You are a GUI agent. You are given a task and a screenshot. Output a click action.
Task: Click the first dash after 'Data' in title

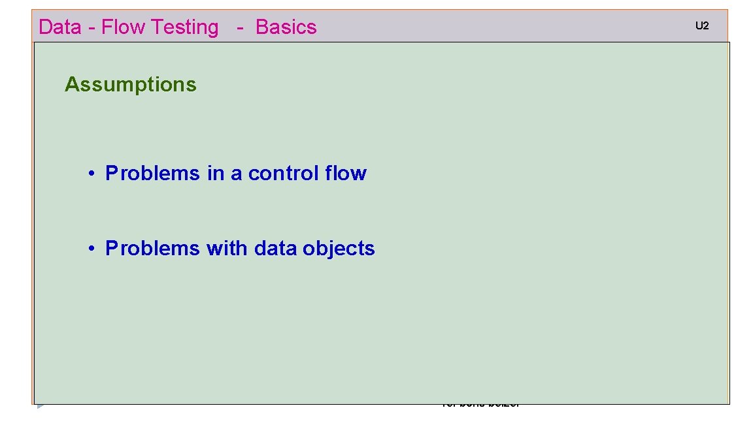[x=92, y=28]
